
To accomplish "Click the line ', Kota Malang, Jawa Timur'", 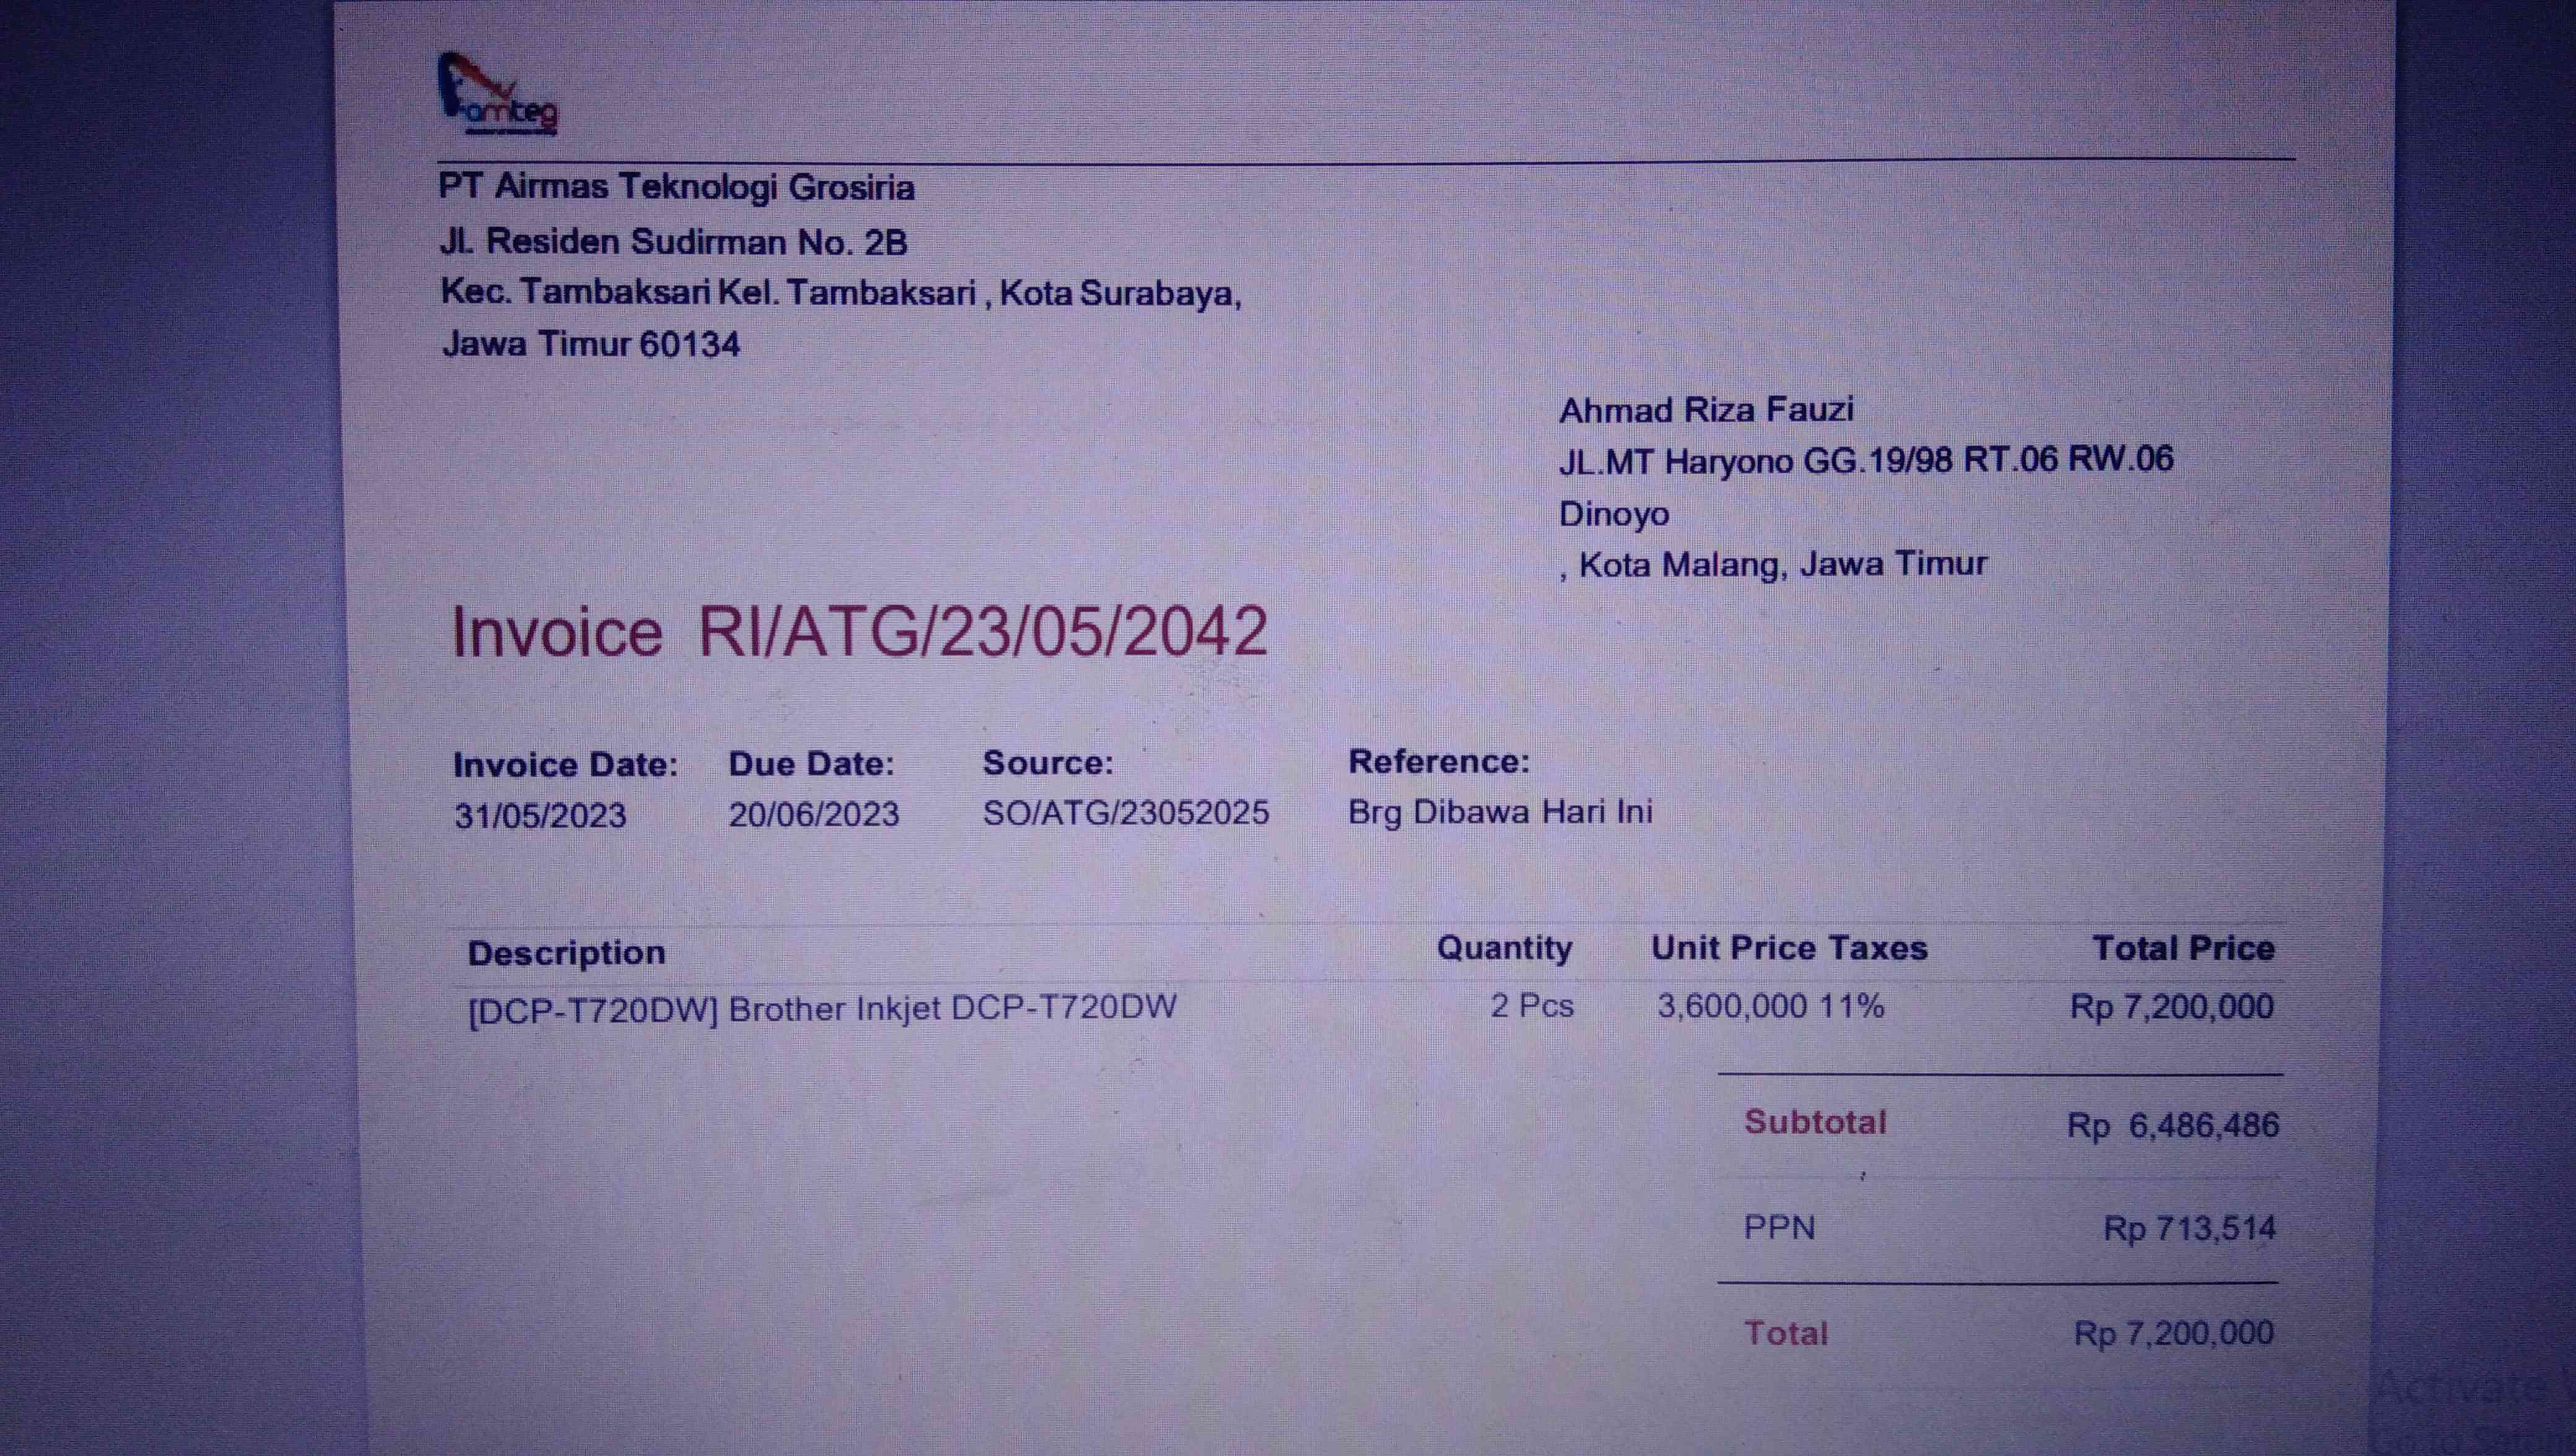I will 1773,564.
